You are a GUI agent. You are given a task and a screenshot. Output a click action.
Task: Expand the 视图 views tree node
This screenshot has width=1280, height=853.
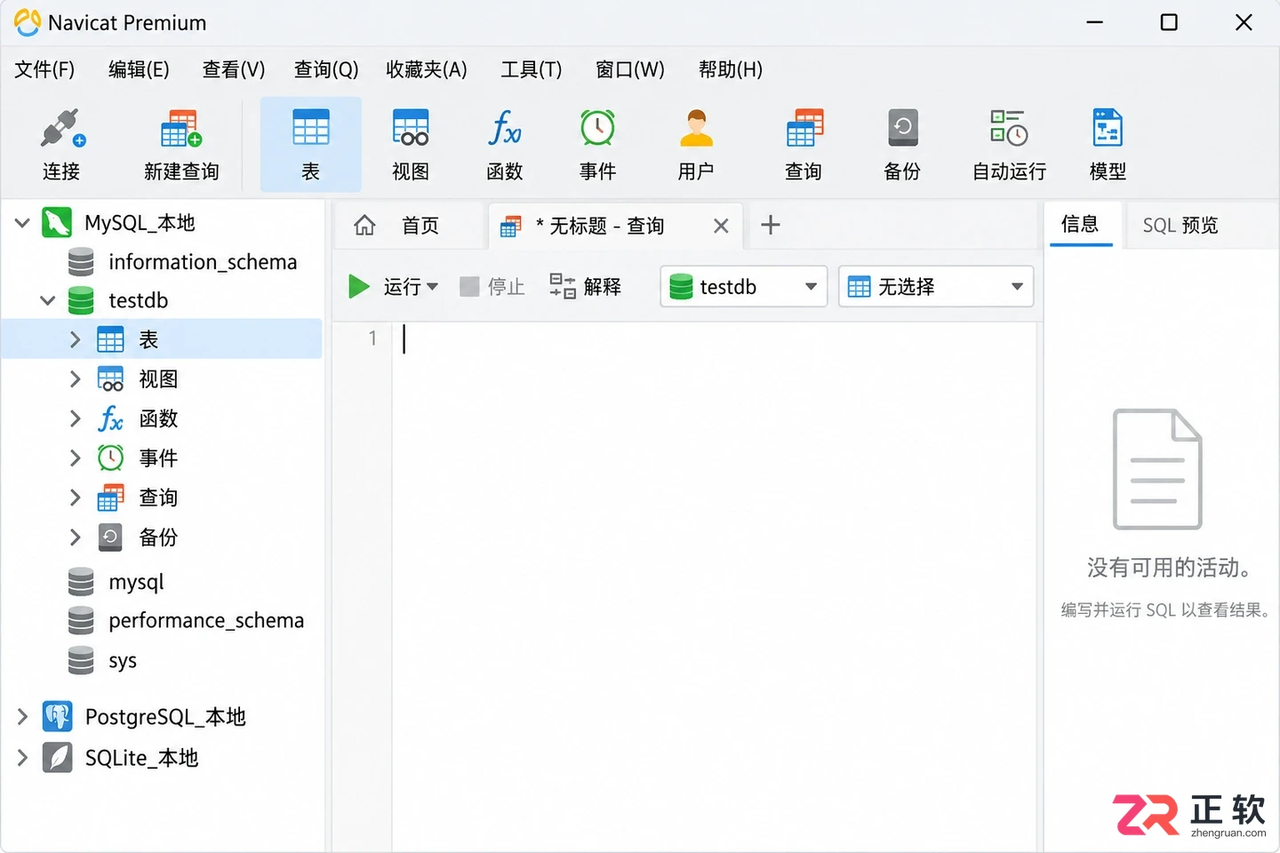click(75, 379)
